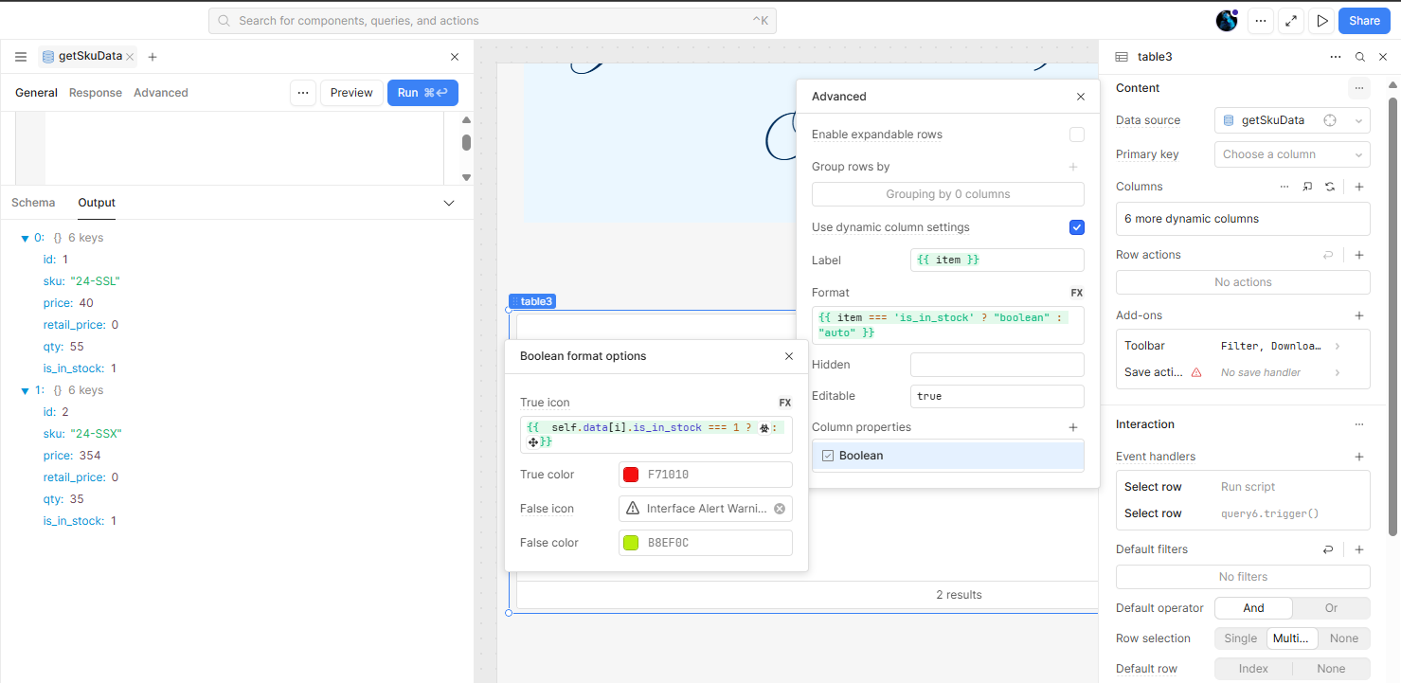Expand the Toolbar add-on settings
The image size is (1401, 683).
[x=1338, y=347]
